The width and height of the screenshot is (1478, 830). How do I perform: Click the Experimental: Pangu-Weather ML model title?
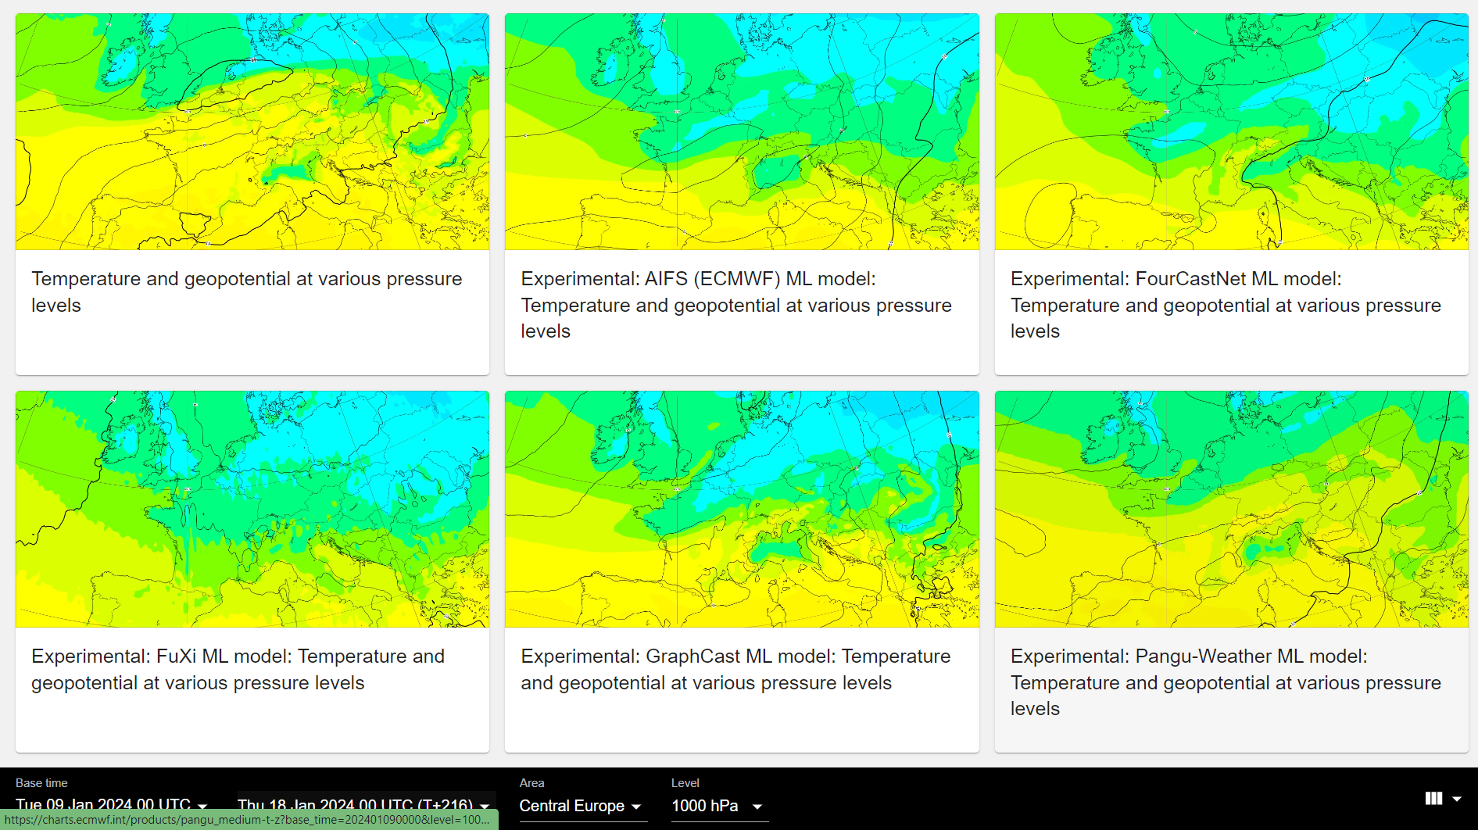click(x=1226, y=682)
